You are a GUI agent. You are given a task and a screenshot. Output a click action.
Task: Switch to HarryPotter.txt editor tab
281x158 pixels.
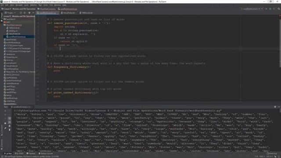click(x=68, y=13)
